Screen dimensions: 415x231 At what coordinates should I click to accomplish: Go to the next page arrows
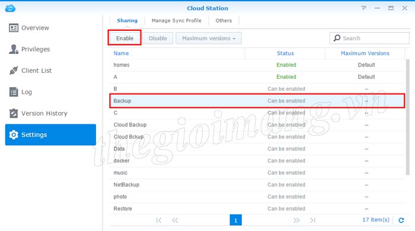tap(296, 220)
